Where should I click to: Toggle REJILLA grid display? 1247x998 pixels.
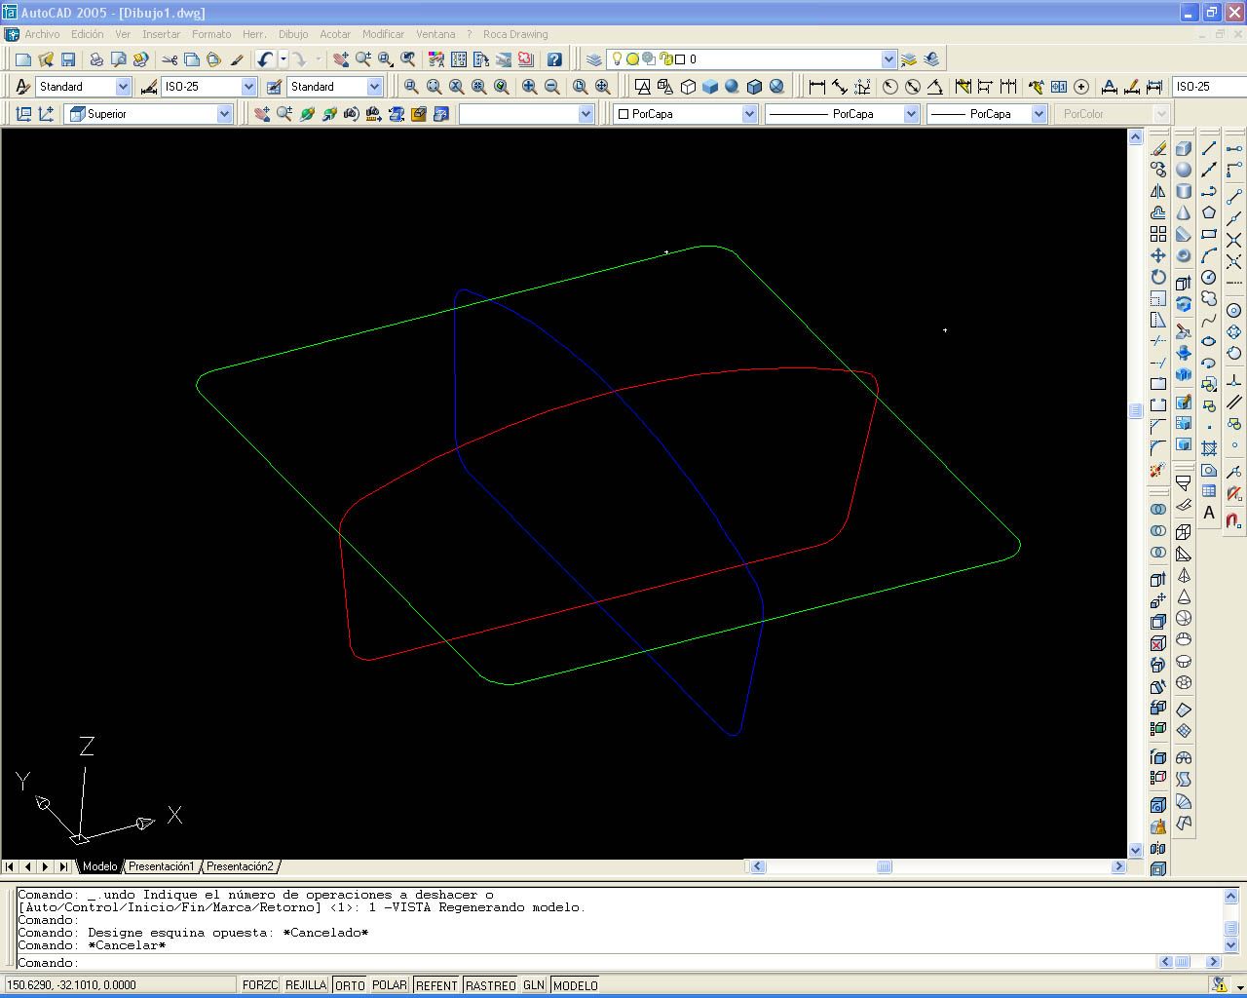tap(306, 985)
